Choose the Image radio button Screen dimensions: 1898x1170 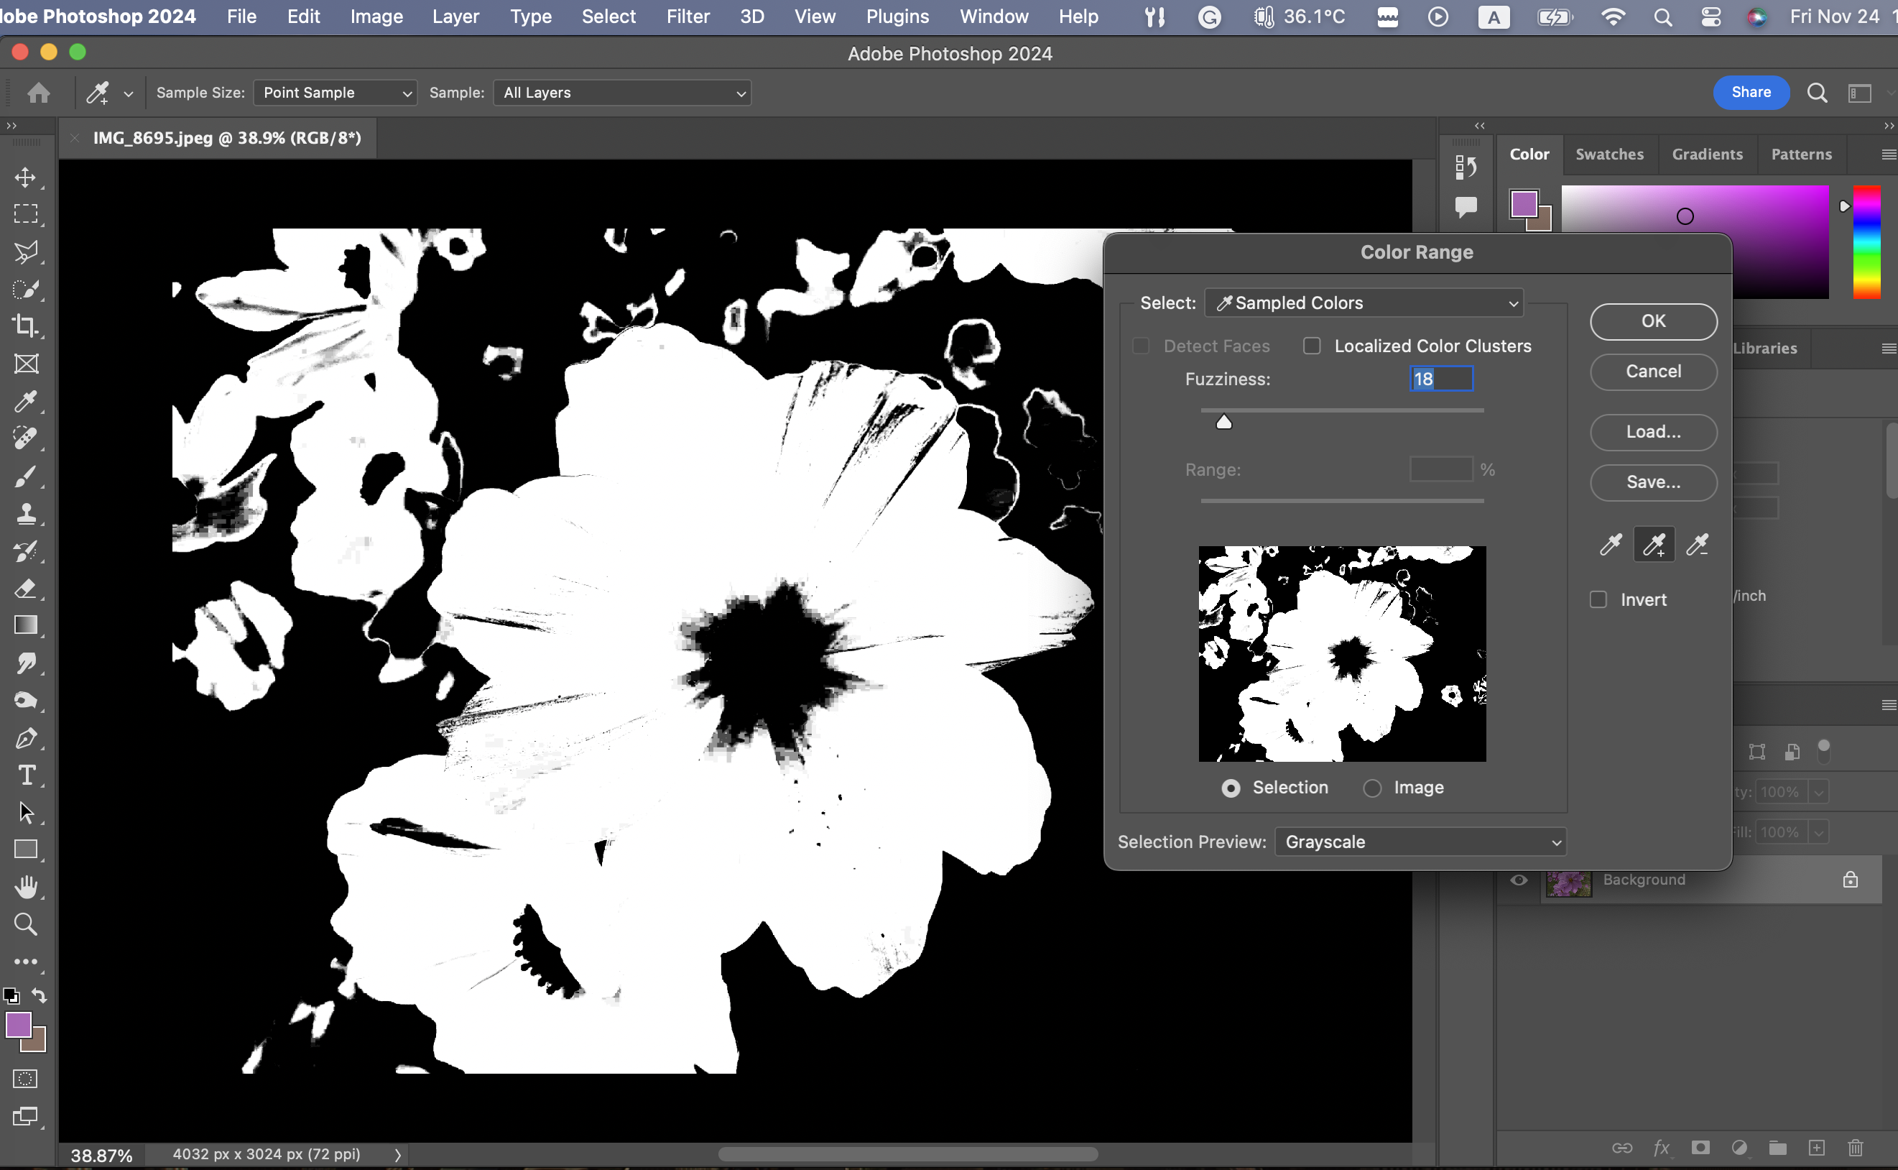[1372, 788]
